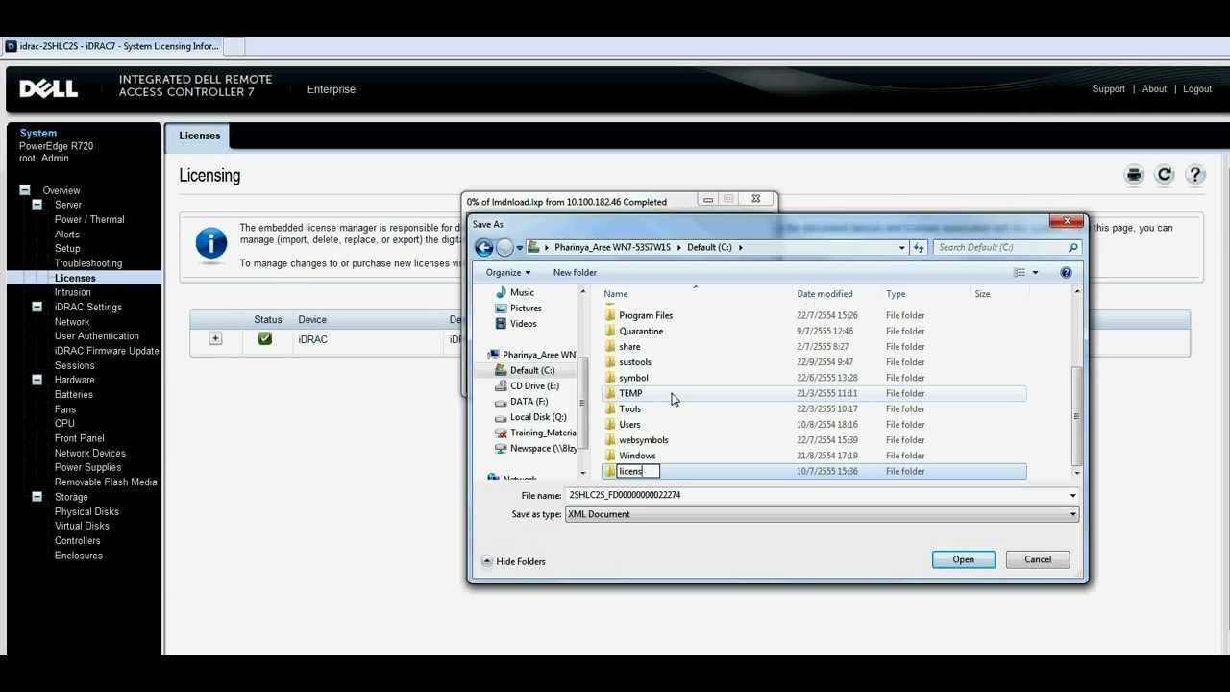This screenshot has width=1230, height=692.
Task: Click the folder rename edit box 'licens'
Action: pos(638,471)
